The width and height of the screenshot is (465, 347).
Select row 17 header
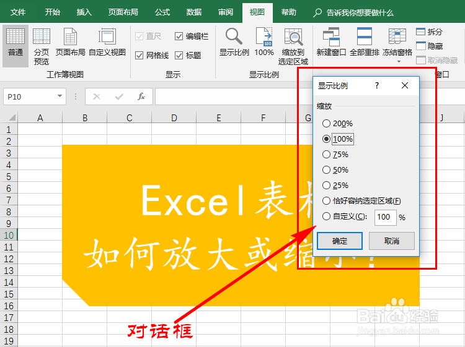pos(9,317)
